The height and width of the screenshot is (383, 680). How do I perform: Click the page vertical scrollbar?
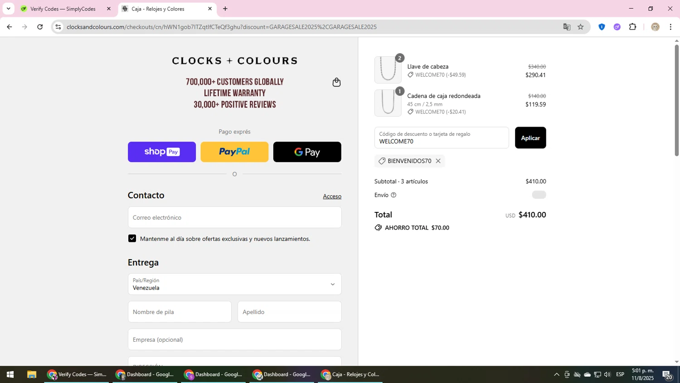(x=676, y=100)
